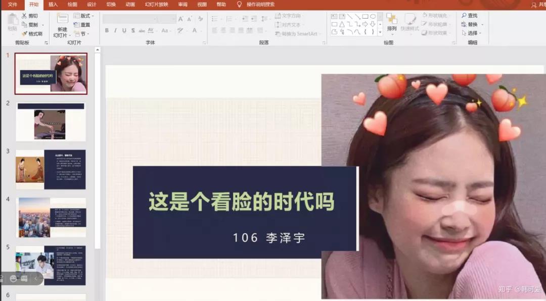Click the 剪切 (Cut) scissors icon
This screenshot has height=301, width=546.
(24, 16)
